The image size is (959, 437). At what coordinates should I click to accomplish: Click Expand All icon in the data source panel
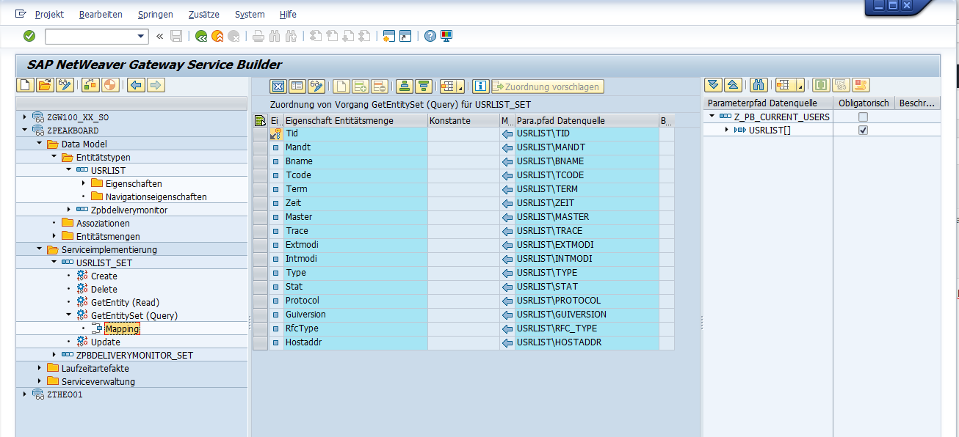[712, 85]
